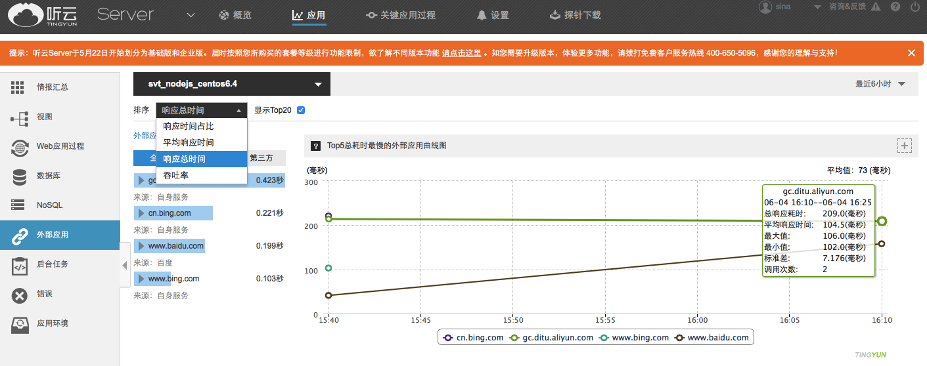Open the Web应用过程 globe icon
Viewport: 927px width, 366px height.
tap(19, 147)
